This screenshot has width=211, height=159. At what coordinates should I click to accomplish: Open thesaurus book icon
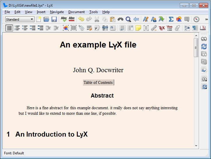(x=203, y=28)
